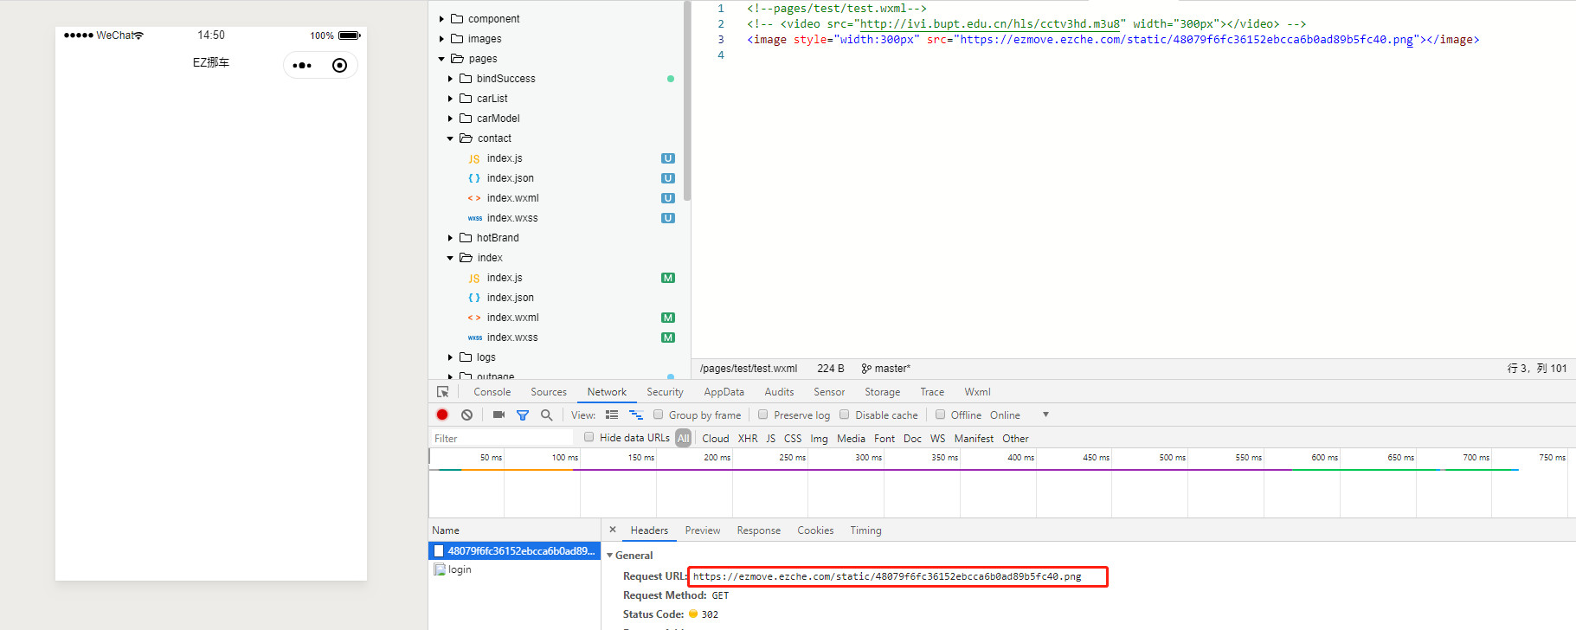Viewport: 1576px width, 630px height.
Task: Click the inspect element selector icon in DevTools
Action: (x=443, y=392)
